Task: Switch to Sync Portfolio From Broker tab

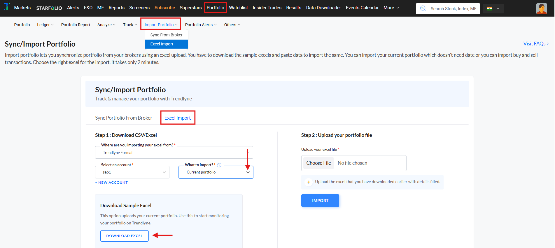Action: point(124,118)
